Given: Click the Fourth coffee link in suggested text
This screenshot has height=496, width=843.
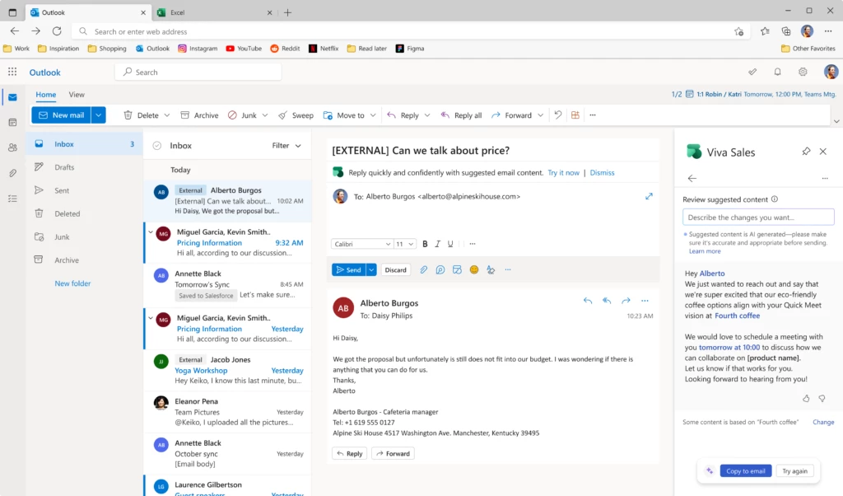Looking at the screenshot, I should (x=737, y=315).
